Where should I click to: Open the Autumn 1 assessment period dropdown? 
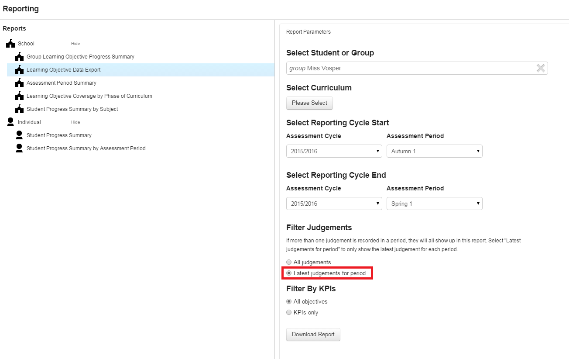[x=434, y=151]
